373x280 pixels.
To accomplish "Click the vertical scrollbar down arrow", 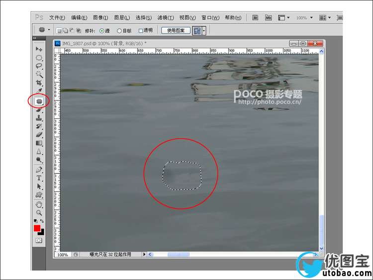I will [x=321, y=249].
